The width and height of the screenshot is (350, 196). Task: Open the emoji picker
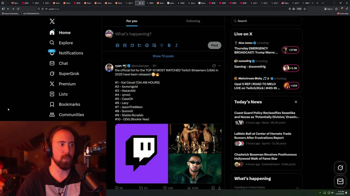147,45
